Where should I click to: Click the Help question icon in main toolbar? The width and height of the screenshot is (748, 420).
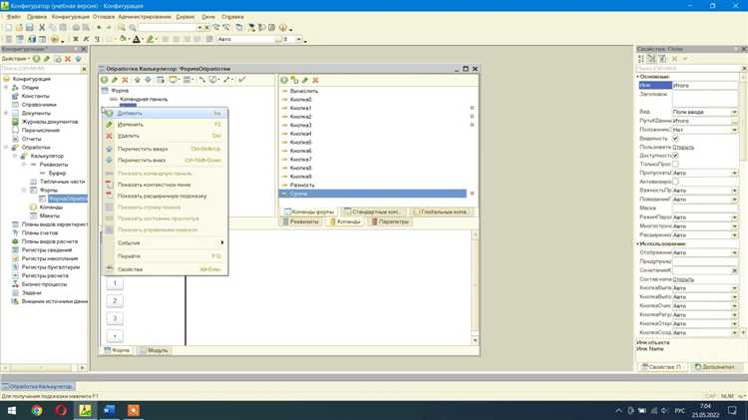coord(283,28)
